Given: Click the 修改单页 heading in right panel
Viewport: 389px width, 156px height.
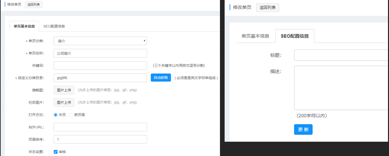Looking at the screenshot, I should (x=242, y=7).
